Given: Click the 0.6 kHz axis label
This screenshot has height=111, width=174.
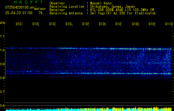Looking at the screenshot, I should [x=2, y=105].
